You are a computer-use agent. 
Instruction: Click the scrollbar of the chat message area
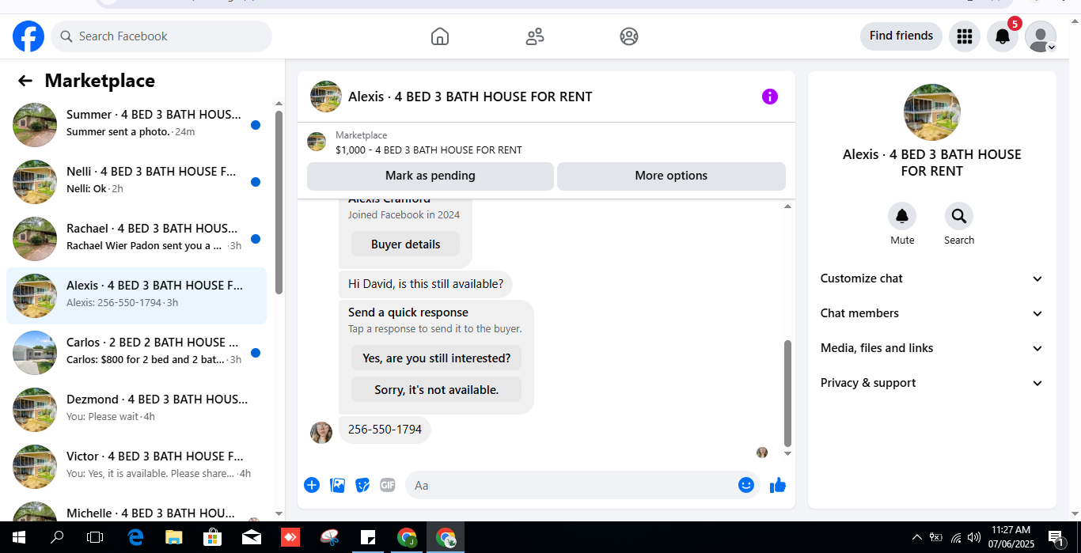[787, 393]
